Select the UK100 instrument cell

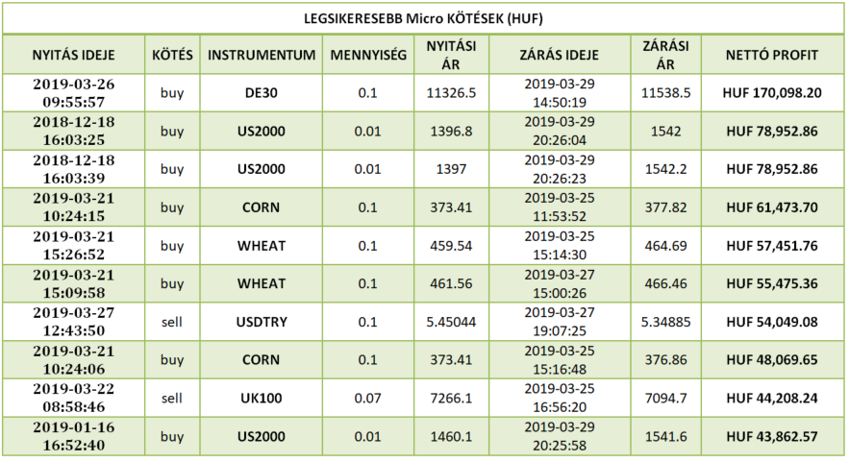(x=261, y=399)
